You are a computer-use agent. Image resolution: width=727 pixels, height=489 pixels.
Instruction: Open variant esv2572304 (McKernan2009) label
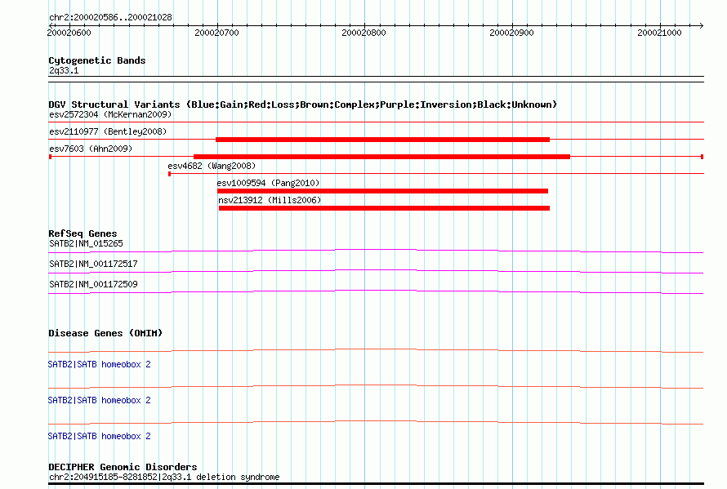click(x=110, y=114)
